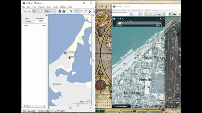Click the Google Earth search magnifier button
The height and width of the screenshot is (113, 202).
coord(131,14)
